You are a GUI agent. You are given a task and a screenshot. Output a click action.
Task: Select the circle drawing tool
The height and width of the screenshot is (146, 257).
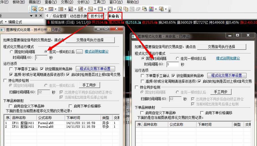[110, 9]
